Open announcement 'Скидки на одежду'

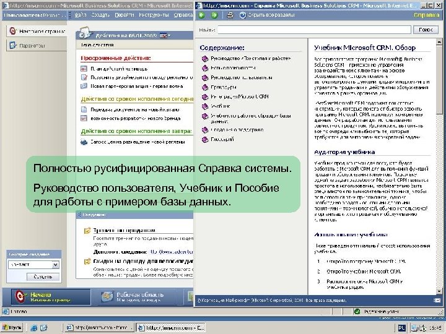click(143, 261)
